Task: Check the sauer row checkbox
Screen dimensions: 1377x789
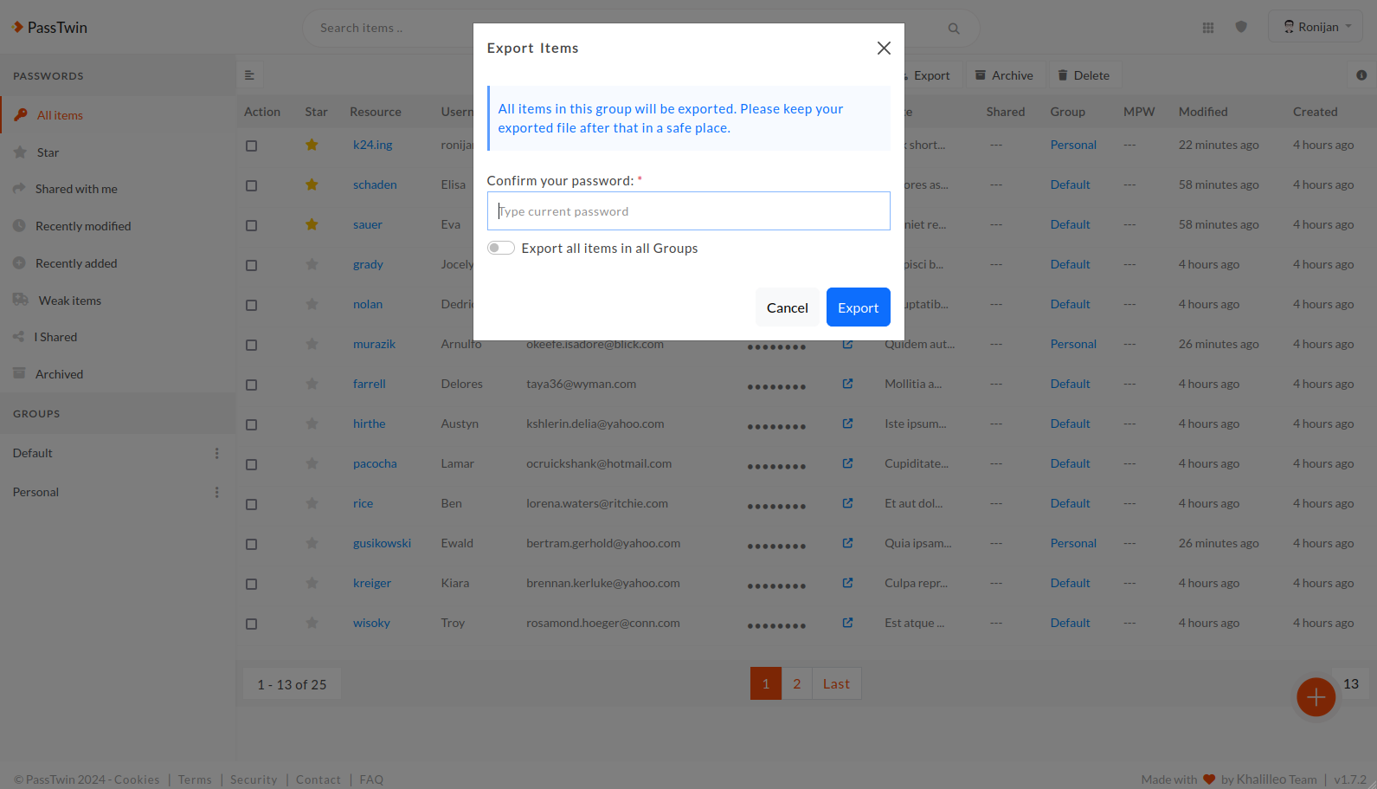Action: tap(251, 225)
